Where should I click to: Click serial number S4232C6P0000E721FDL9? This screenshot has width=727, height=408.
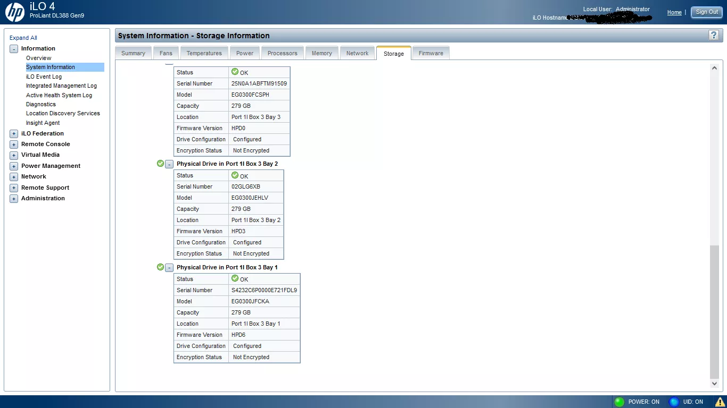click(x=264, y=290)
